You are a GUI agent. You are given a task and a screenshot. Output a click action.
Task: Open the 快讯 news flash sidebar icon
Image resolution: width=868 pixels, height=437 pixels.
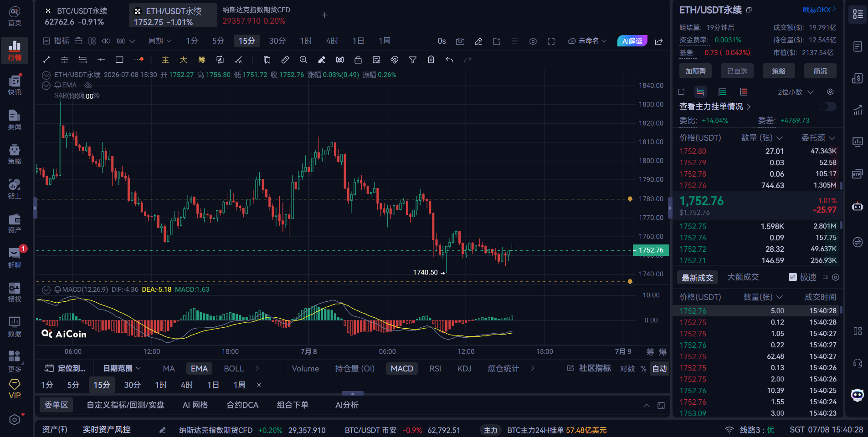tap(15, 85)
